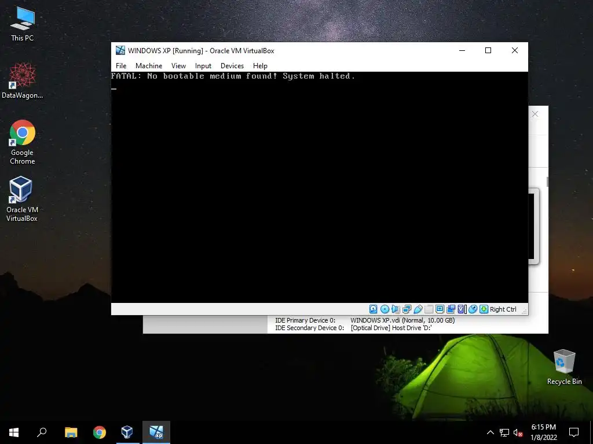Screen dimensions: 593x444
Task: Open the clock and date flyout
Action: tap(544, 432)
